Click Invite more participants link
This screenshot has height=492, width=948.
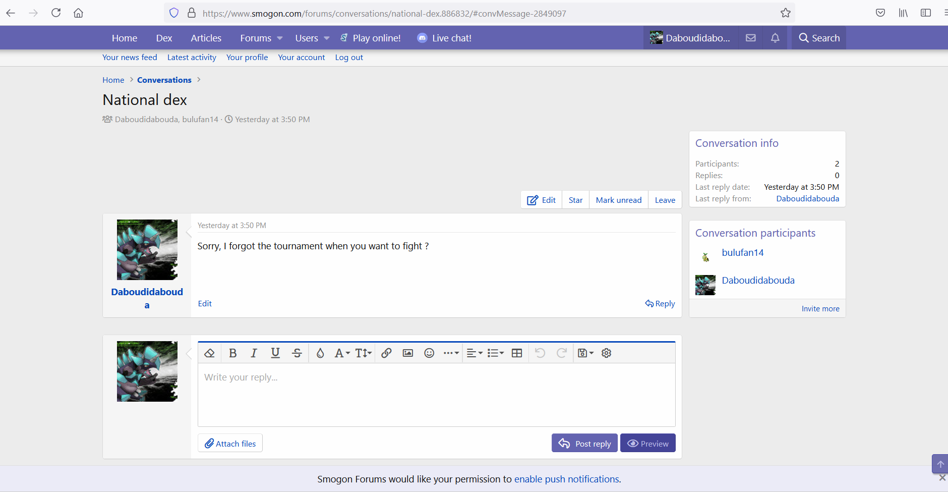[x=820, y=309]
